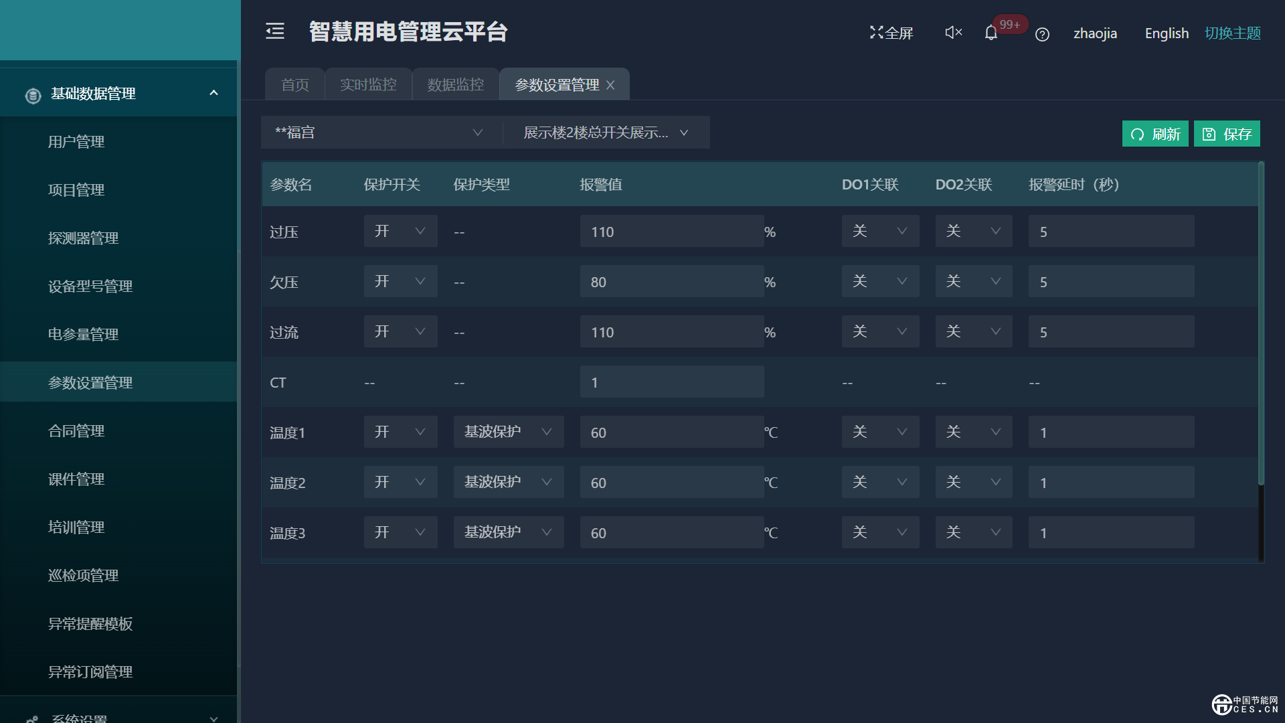
Task: Toggle the 过流 DO2 linkage selector
Action: 973,331
